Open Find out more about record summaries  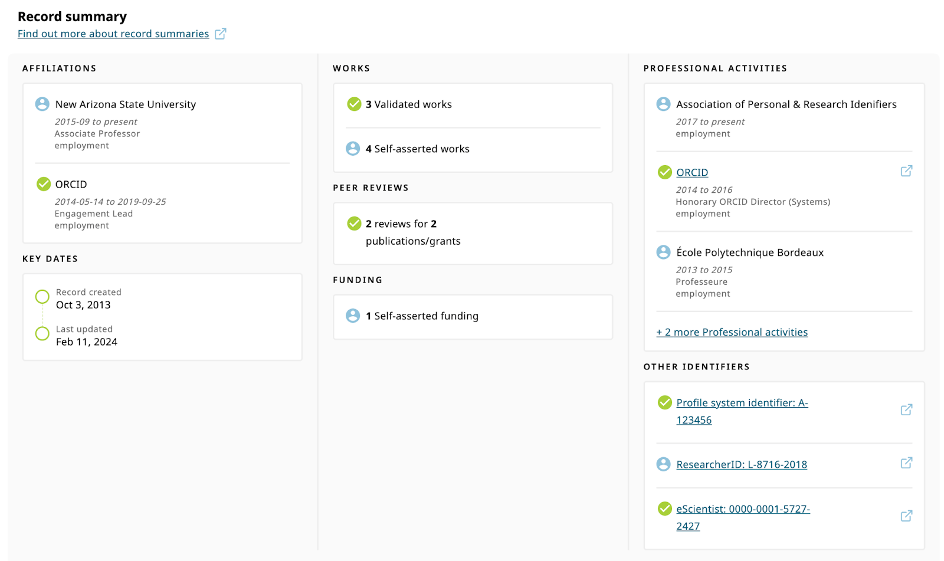click(113, 34)
